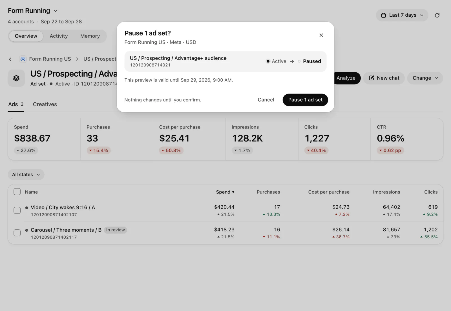
Task: Click the Form Running US breadcrumb link
Action: (50, 59)
